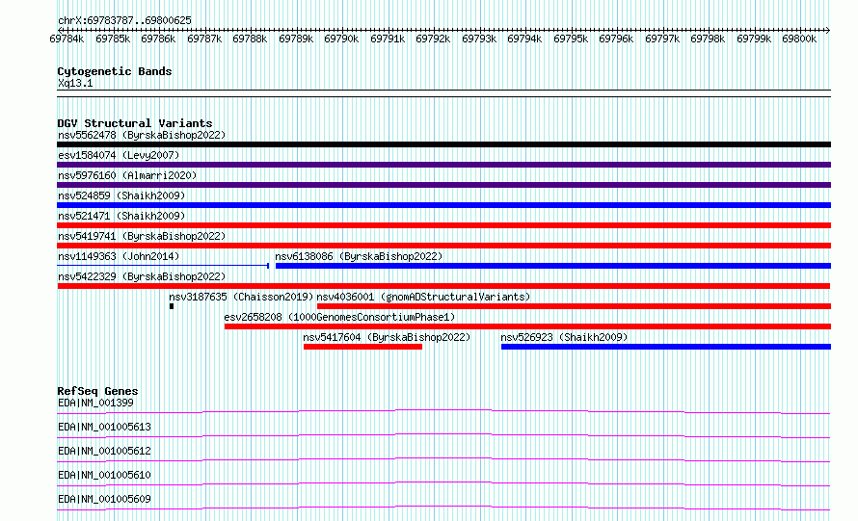
Task: Click the nsv5422329 red variant bar
Action: [443, 286]
